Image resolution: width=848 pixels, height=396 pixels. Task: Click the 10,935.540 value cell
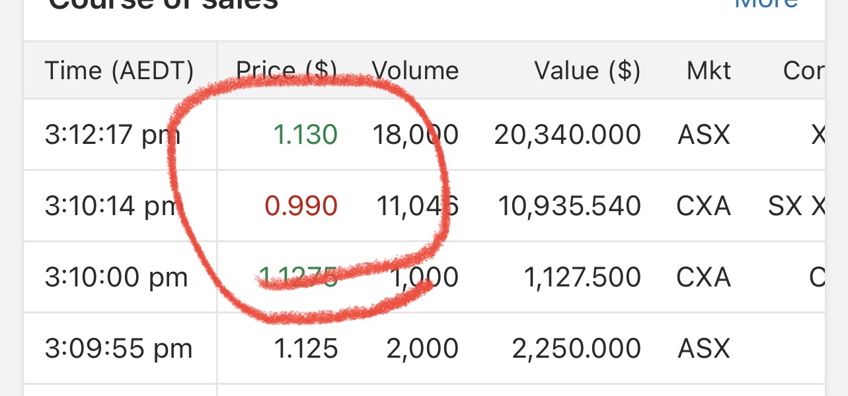(569, 207)
